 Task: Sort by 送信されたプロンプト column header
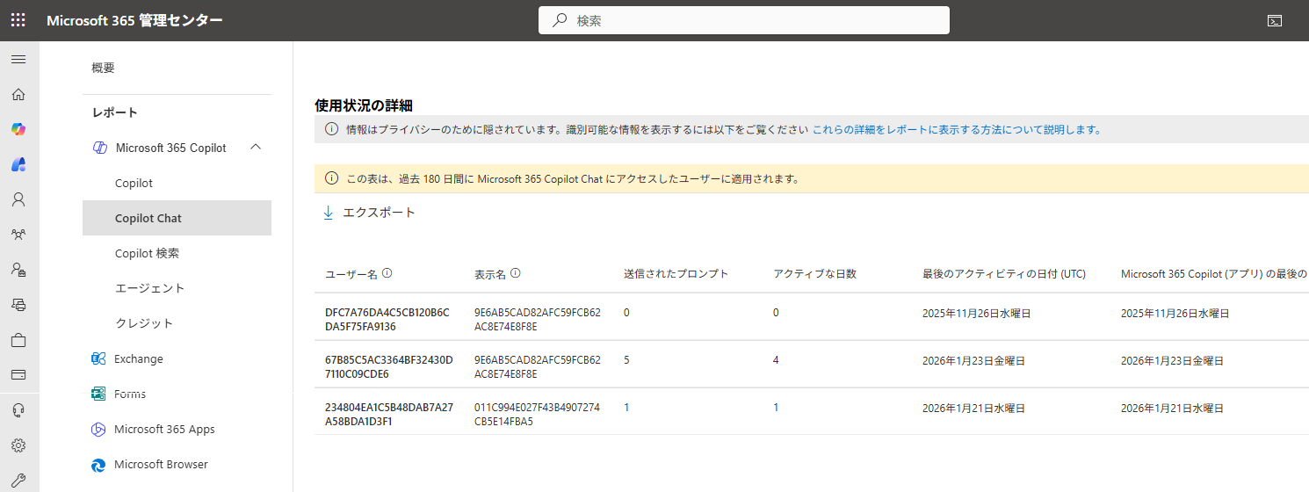coord(676,274)
